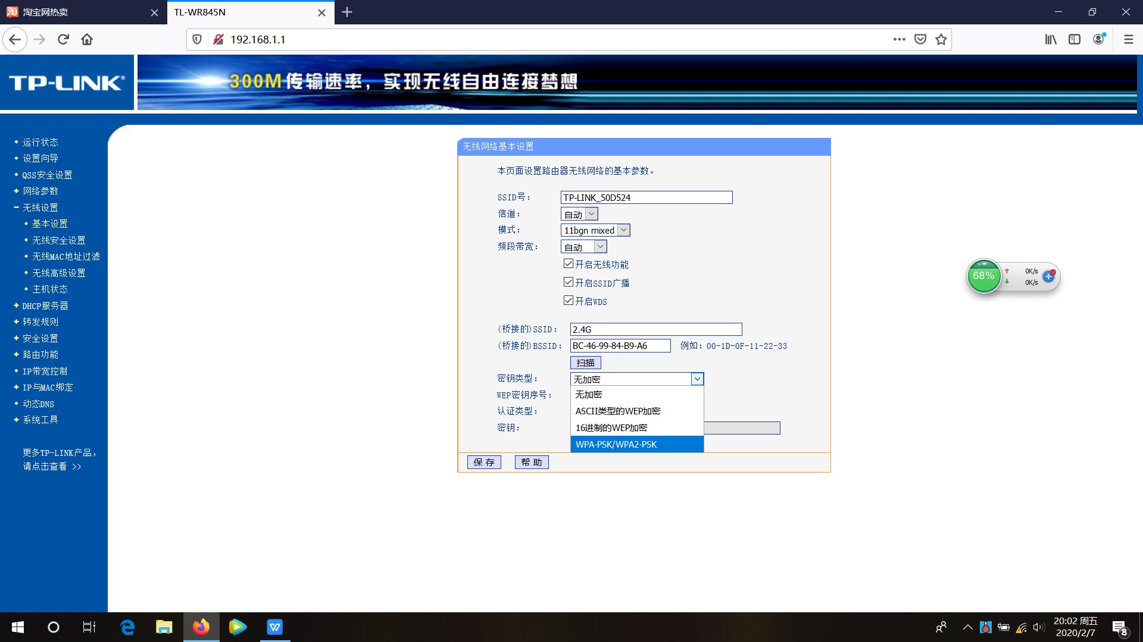Viewport: 1143px width, 642px height.
Task: Open 无线安全设置 in the sidebar menu
Action: (59, 240)
